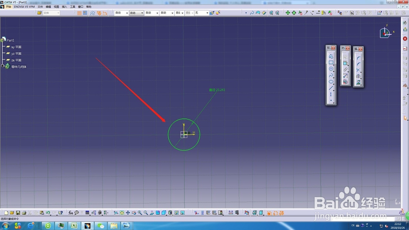Toggle Geometrical Constraints creation
The width and height of the screenshot is (409, 230).
tap(99, 13)
